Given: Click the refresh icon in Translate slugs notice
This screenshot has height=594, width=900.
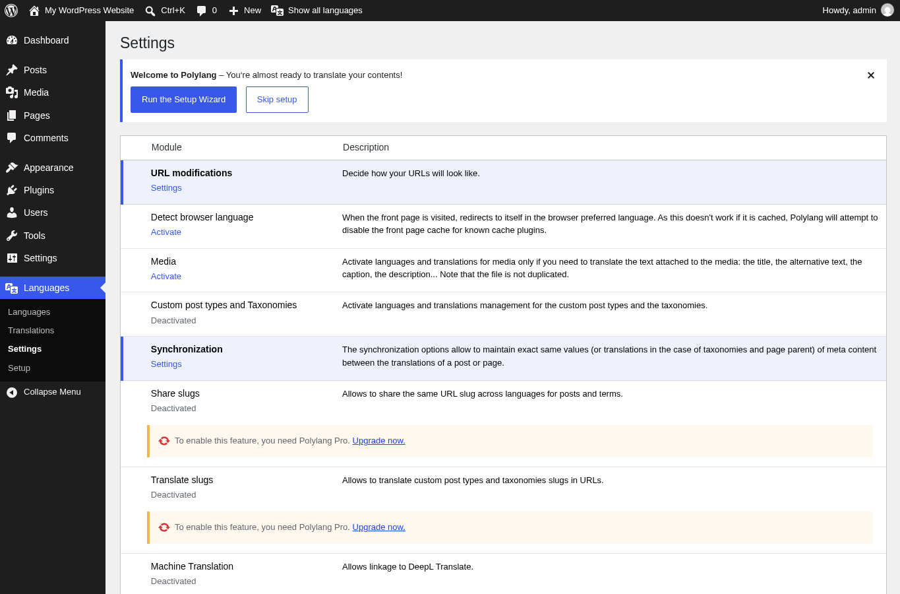Looking at the screenshot, I should click(x=164, y=527).
